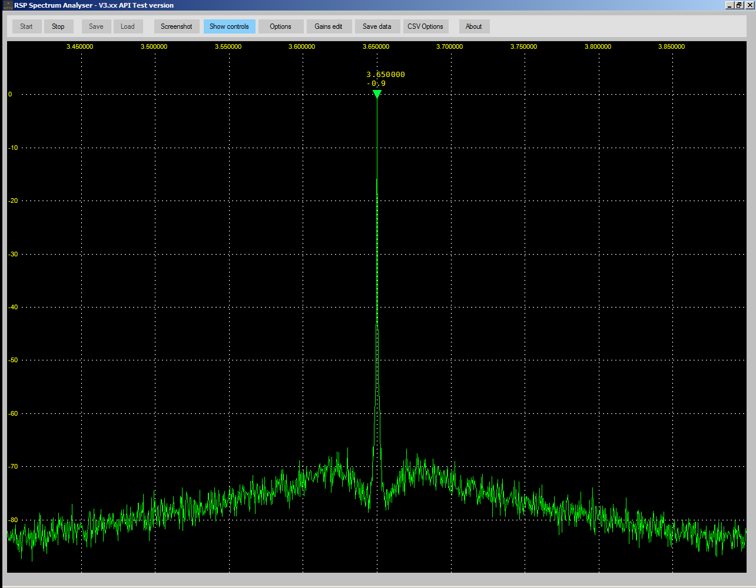This screenshot has height=588, width=756.
Task: Click the RSP Spectrum Analyser title bar icon
Action: click(x=8, y=5)
